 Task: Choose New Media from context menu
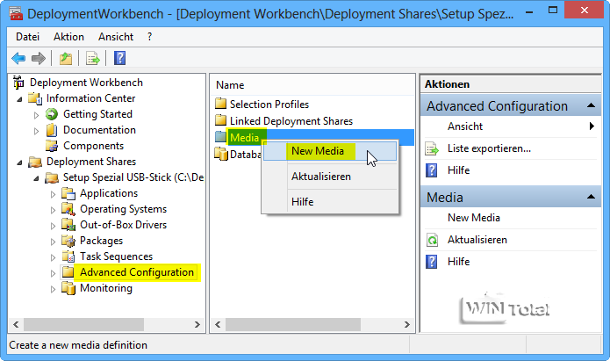coord(318,150)
